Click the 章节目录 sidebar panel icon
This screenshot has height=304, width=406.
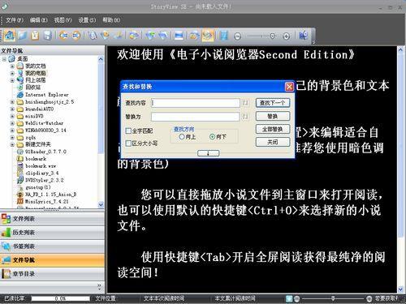(6, 274)
